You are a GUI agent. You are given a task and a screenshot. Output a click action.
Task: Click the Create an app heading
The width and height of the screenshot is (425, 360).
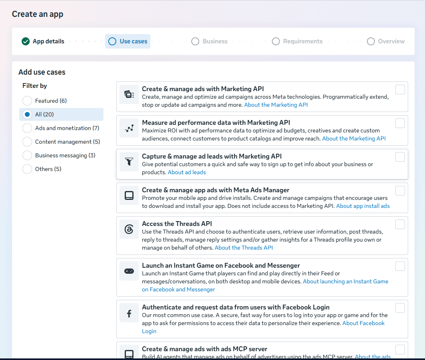38,14
